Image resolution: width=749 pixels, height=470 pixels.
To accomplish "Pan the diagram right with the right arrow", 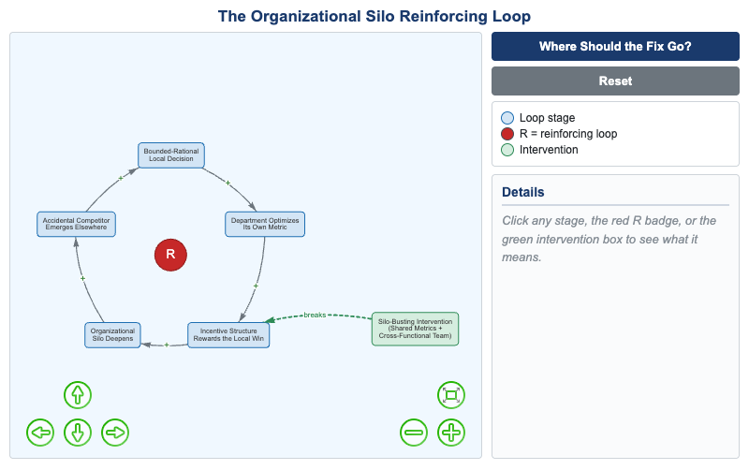I will (x=115, y=433).
